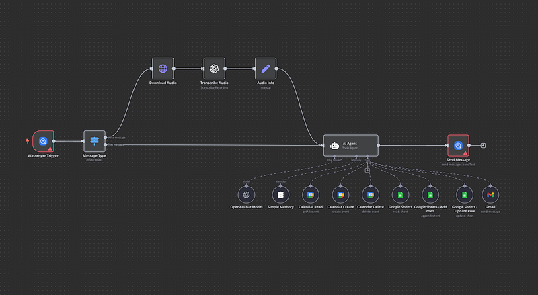Select the Calendar Create node
Viewport: 538px width, 295px height.
[340, 194]
